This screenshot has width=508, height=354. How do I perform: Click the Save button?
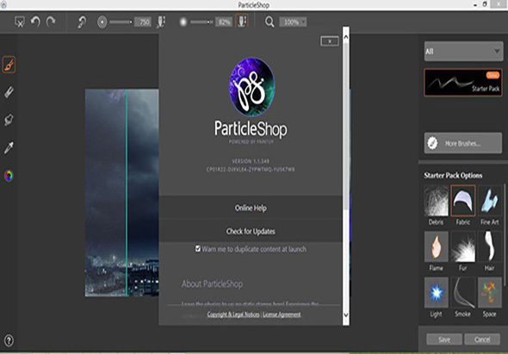pyautogui.click(x=444, y=339)
